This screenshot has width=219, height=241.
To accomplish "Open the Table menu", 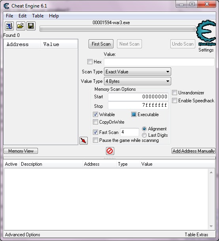I will point(38,16).
